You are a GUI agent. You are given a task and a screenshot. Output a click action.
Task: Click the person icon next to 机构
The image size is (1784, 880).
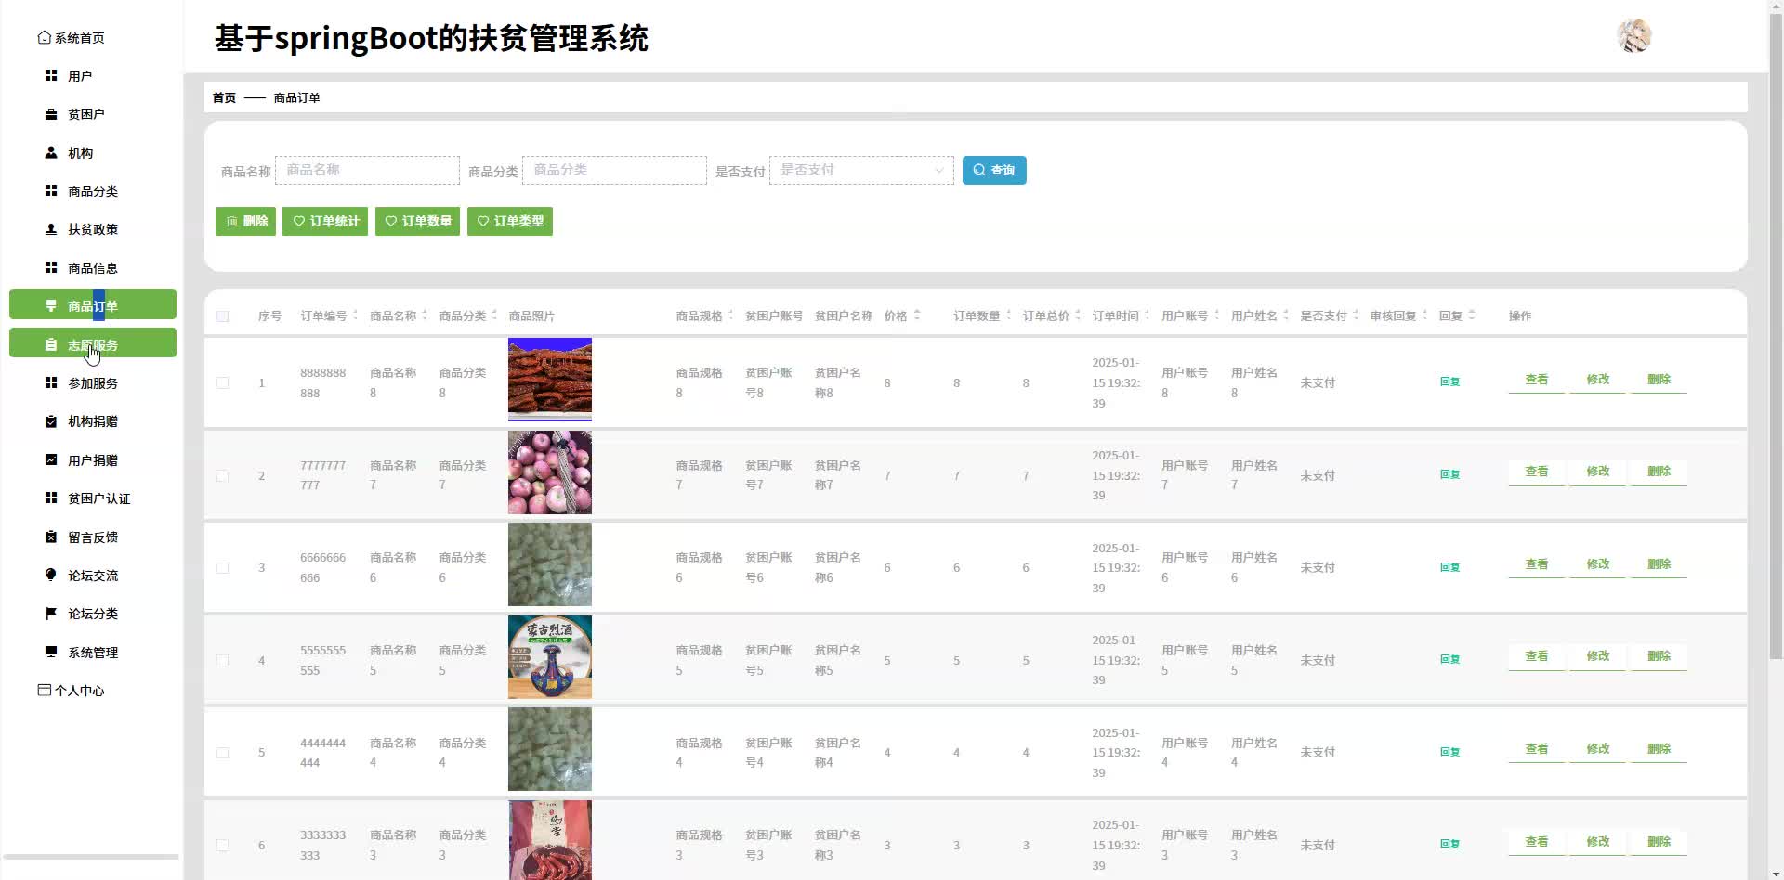[51, 152]
